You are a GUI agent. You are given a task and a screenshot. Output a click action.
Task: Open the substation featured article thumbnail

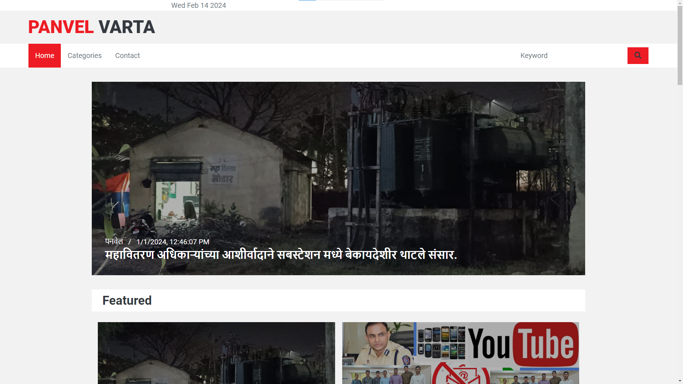[216, 353]
